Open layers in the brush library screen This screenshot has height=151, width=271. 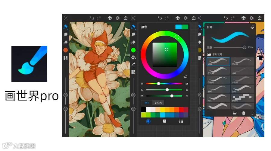243,18
